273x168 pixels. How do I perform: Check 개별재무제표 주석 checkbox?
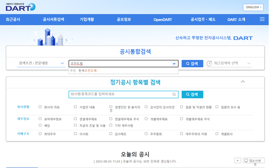coord(182,119)
